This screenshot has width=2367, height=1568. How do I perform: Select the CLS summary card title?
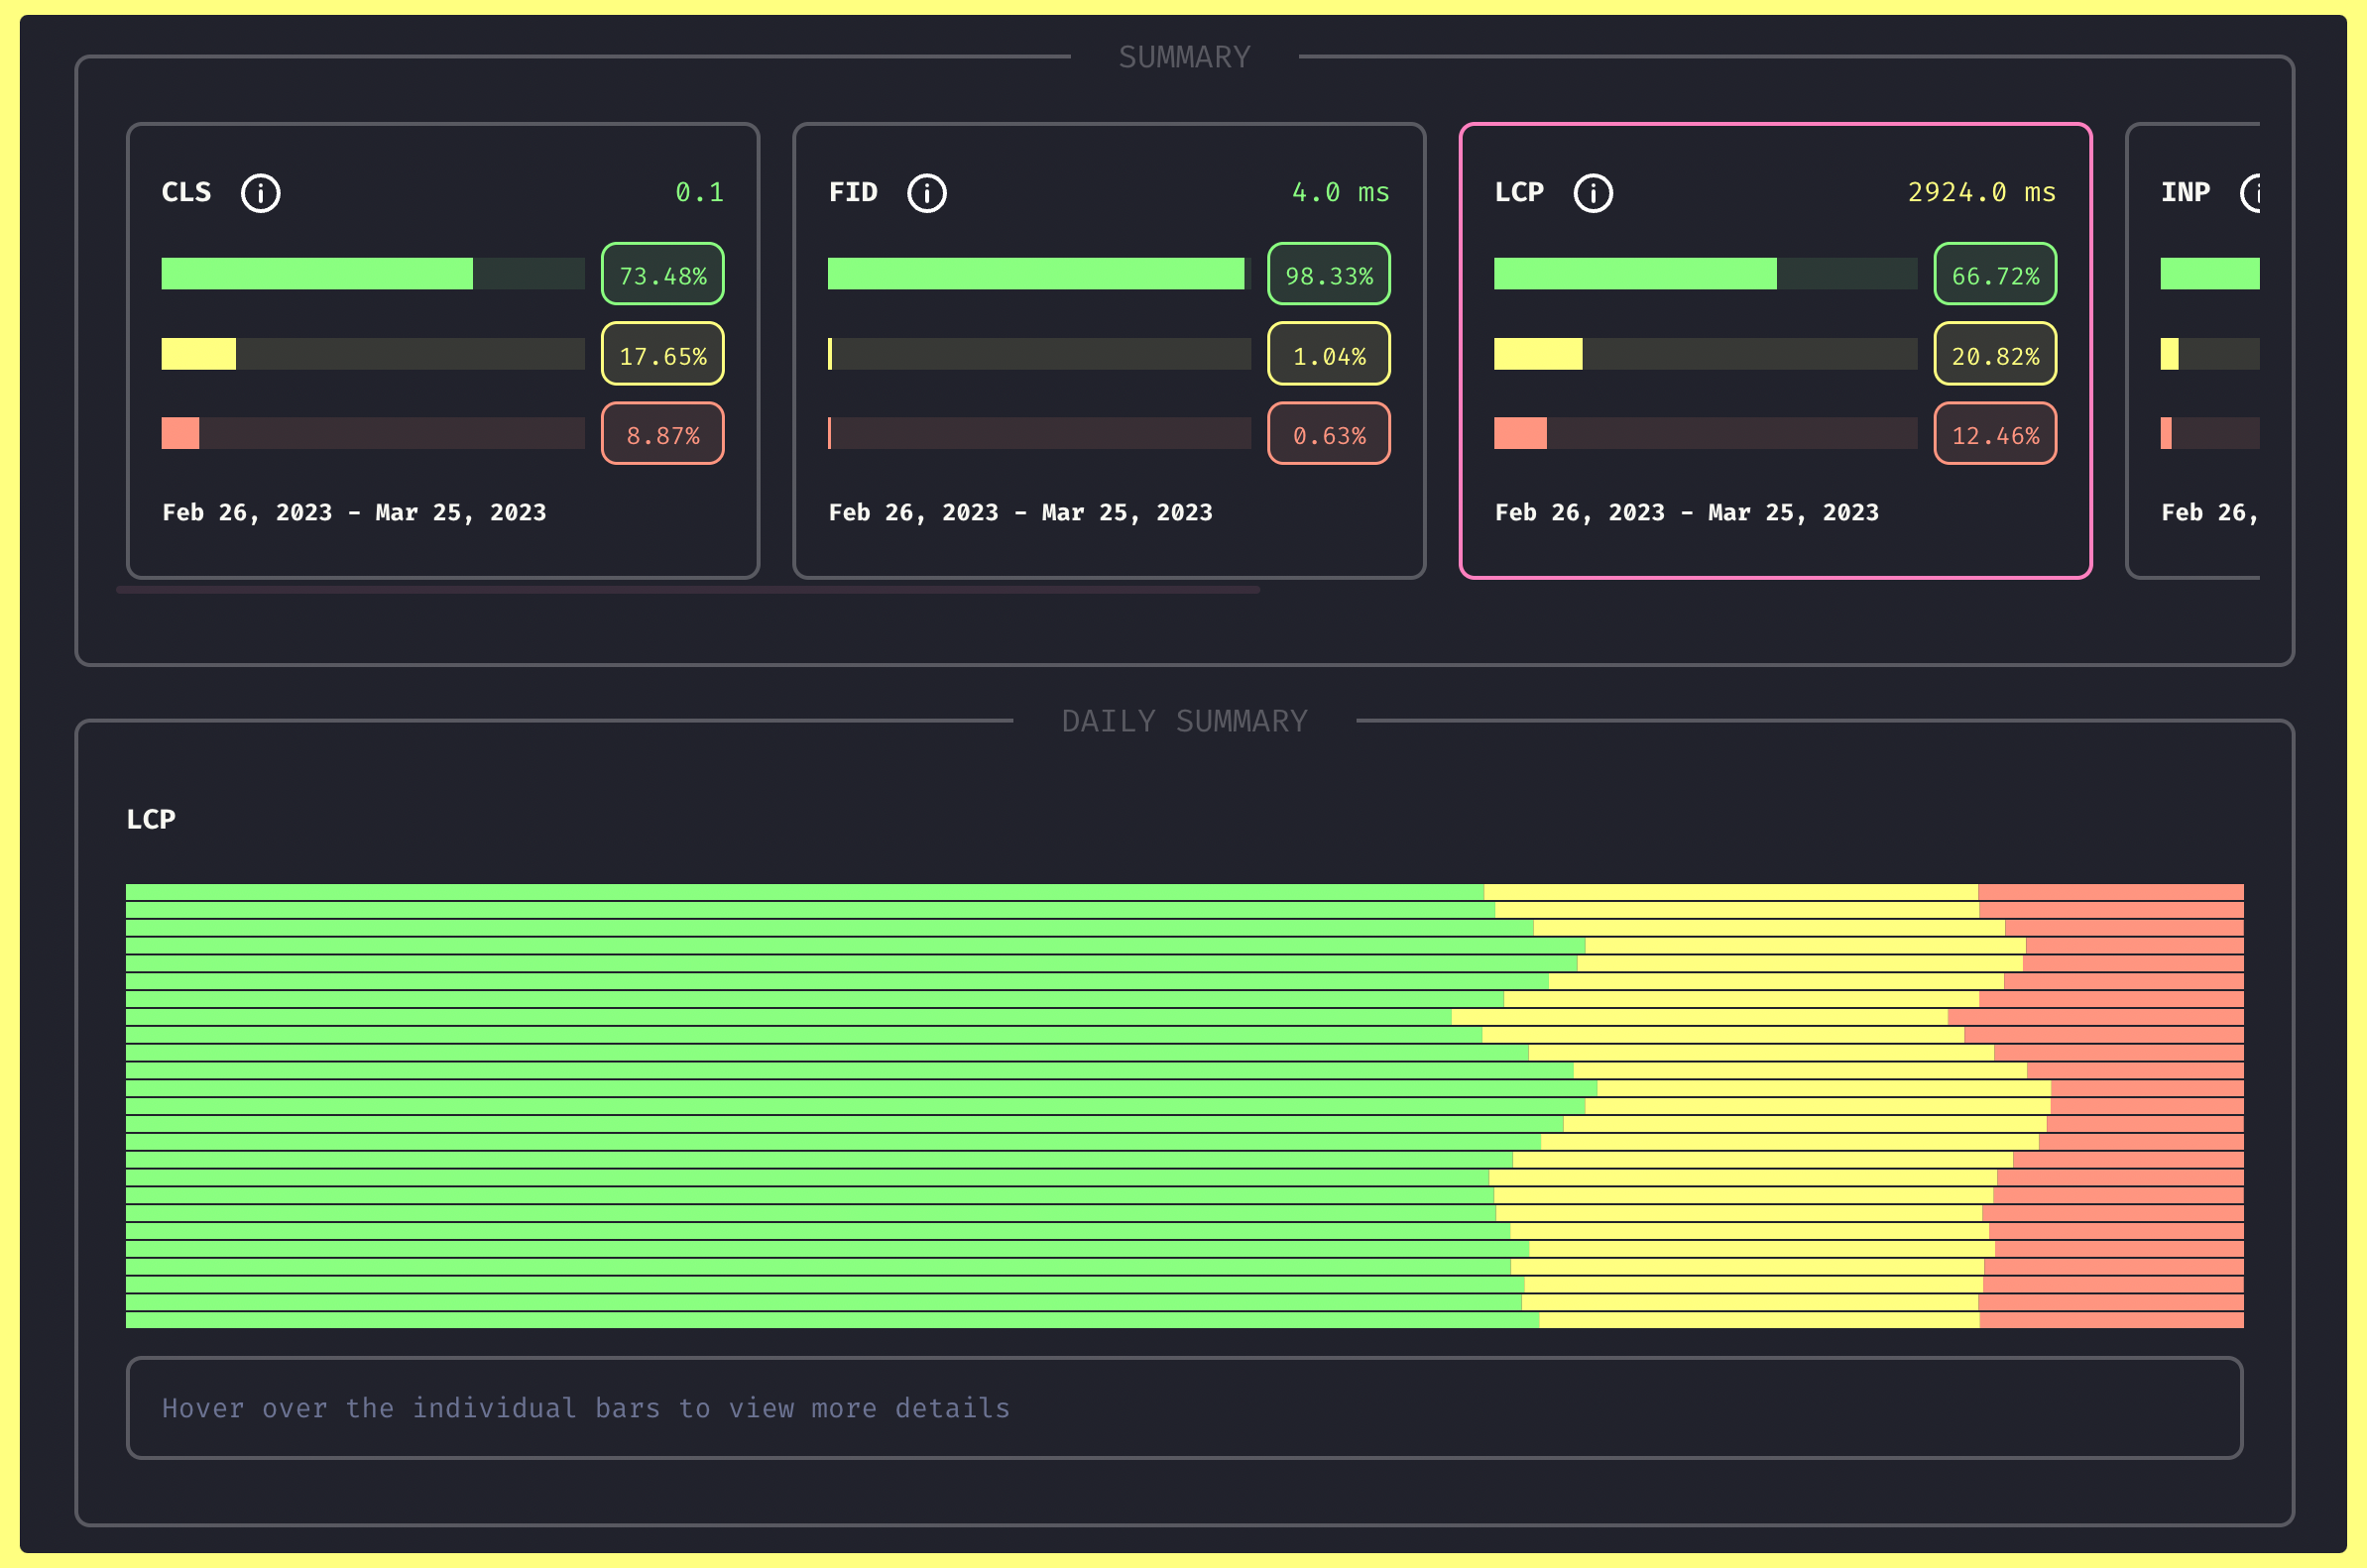186,192
